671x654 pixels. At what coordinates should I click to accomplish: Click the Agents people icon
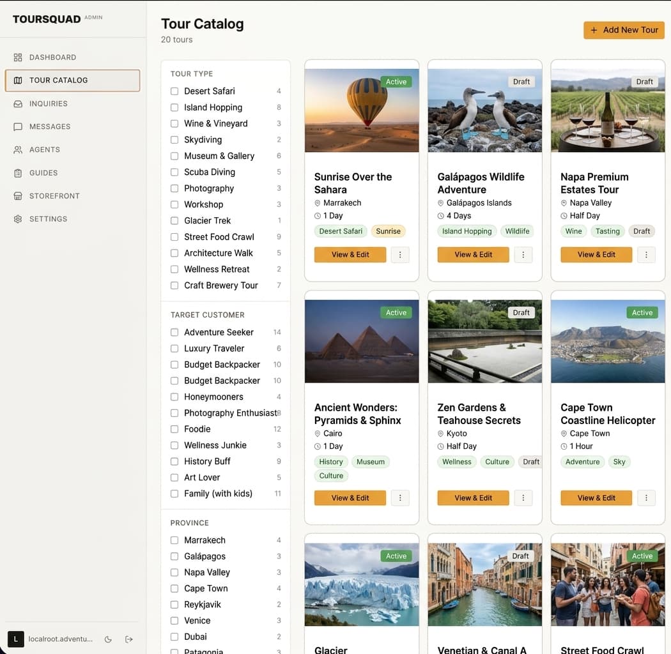(17, 149)
